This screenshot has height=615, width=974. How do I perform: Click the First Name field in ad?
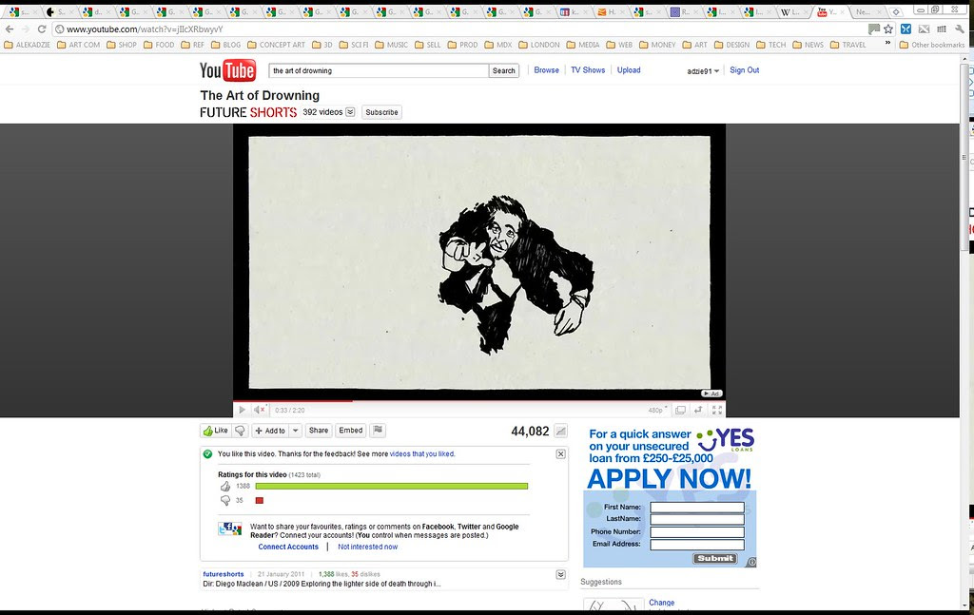click(x=697, y=507)
